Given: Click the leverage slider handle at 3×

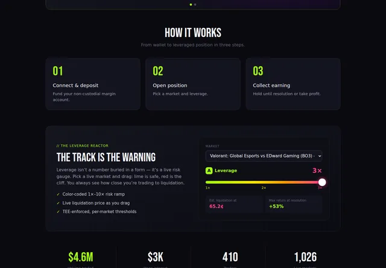Looking at the screenshot, I should tap(322, 182).
